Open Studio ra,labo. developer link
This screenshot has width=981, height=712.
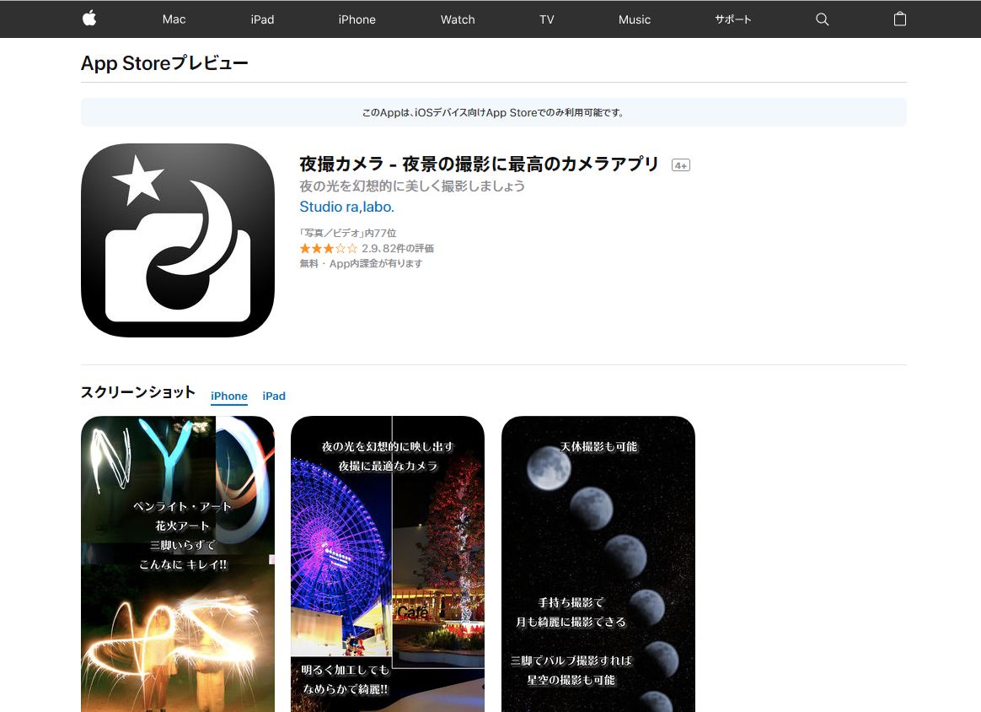[346, 207]
